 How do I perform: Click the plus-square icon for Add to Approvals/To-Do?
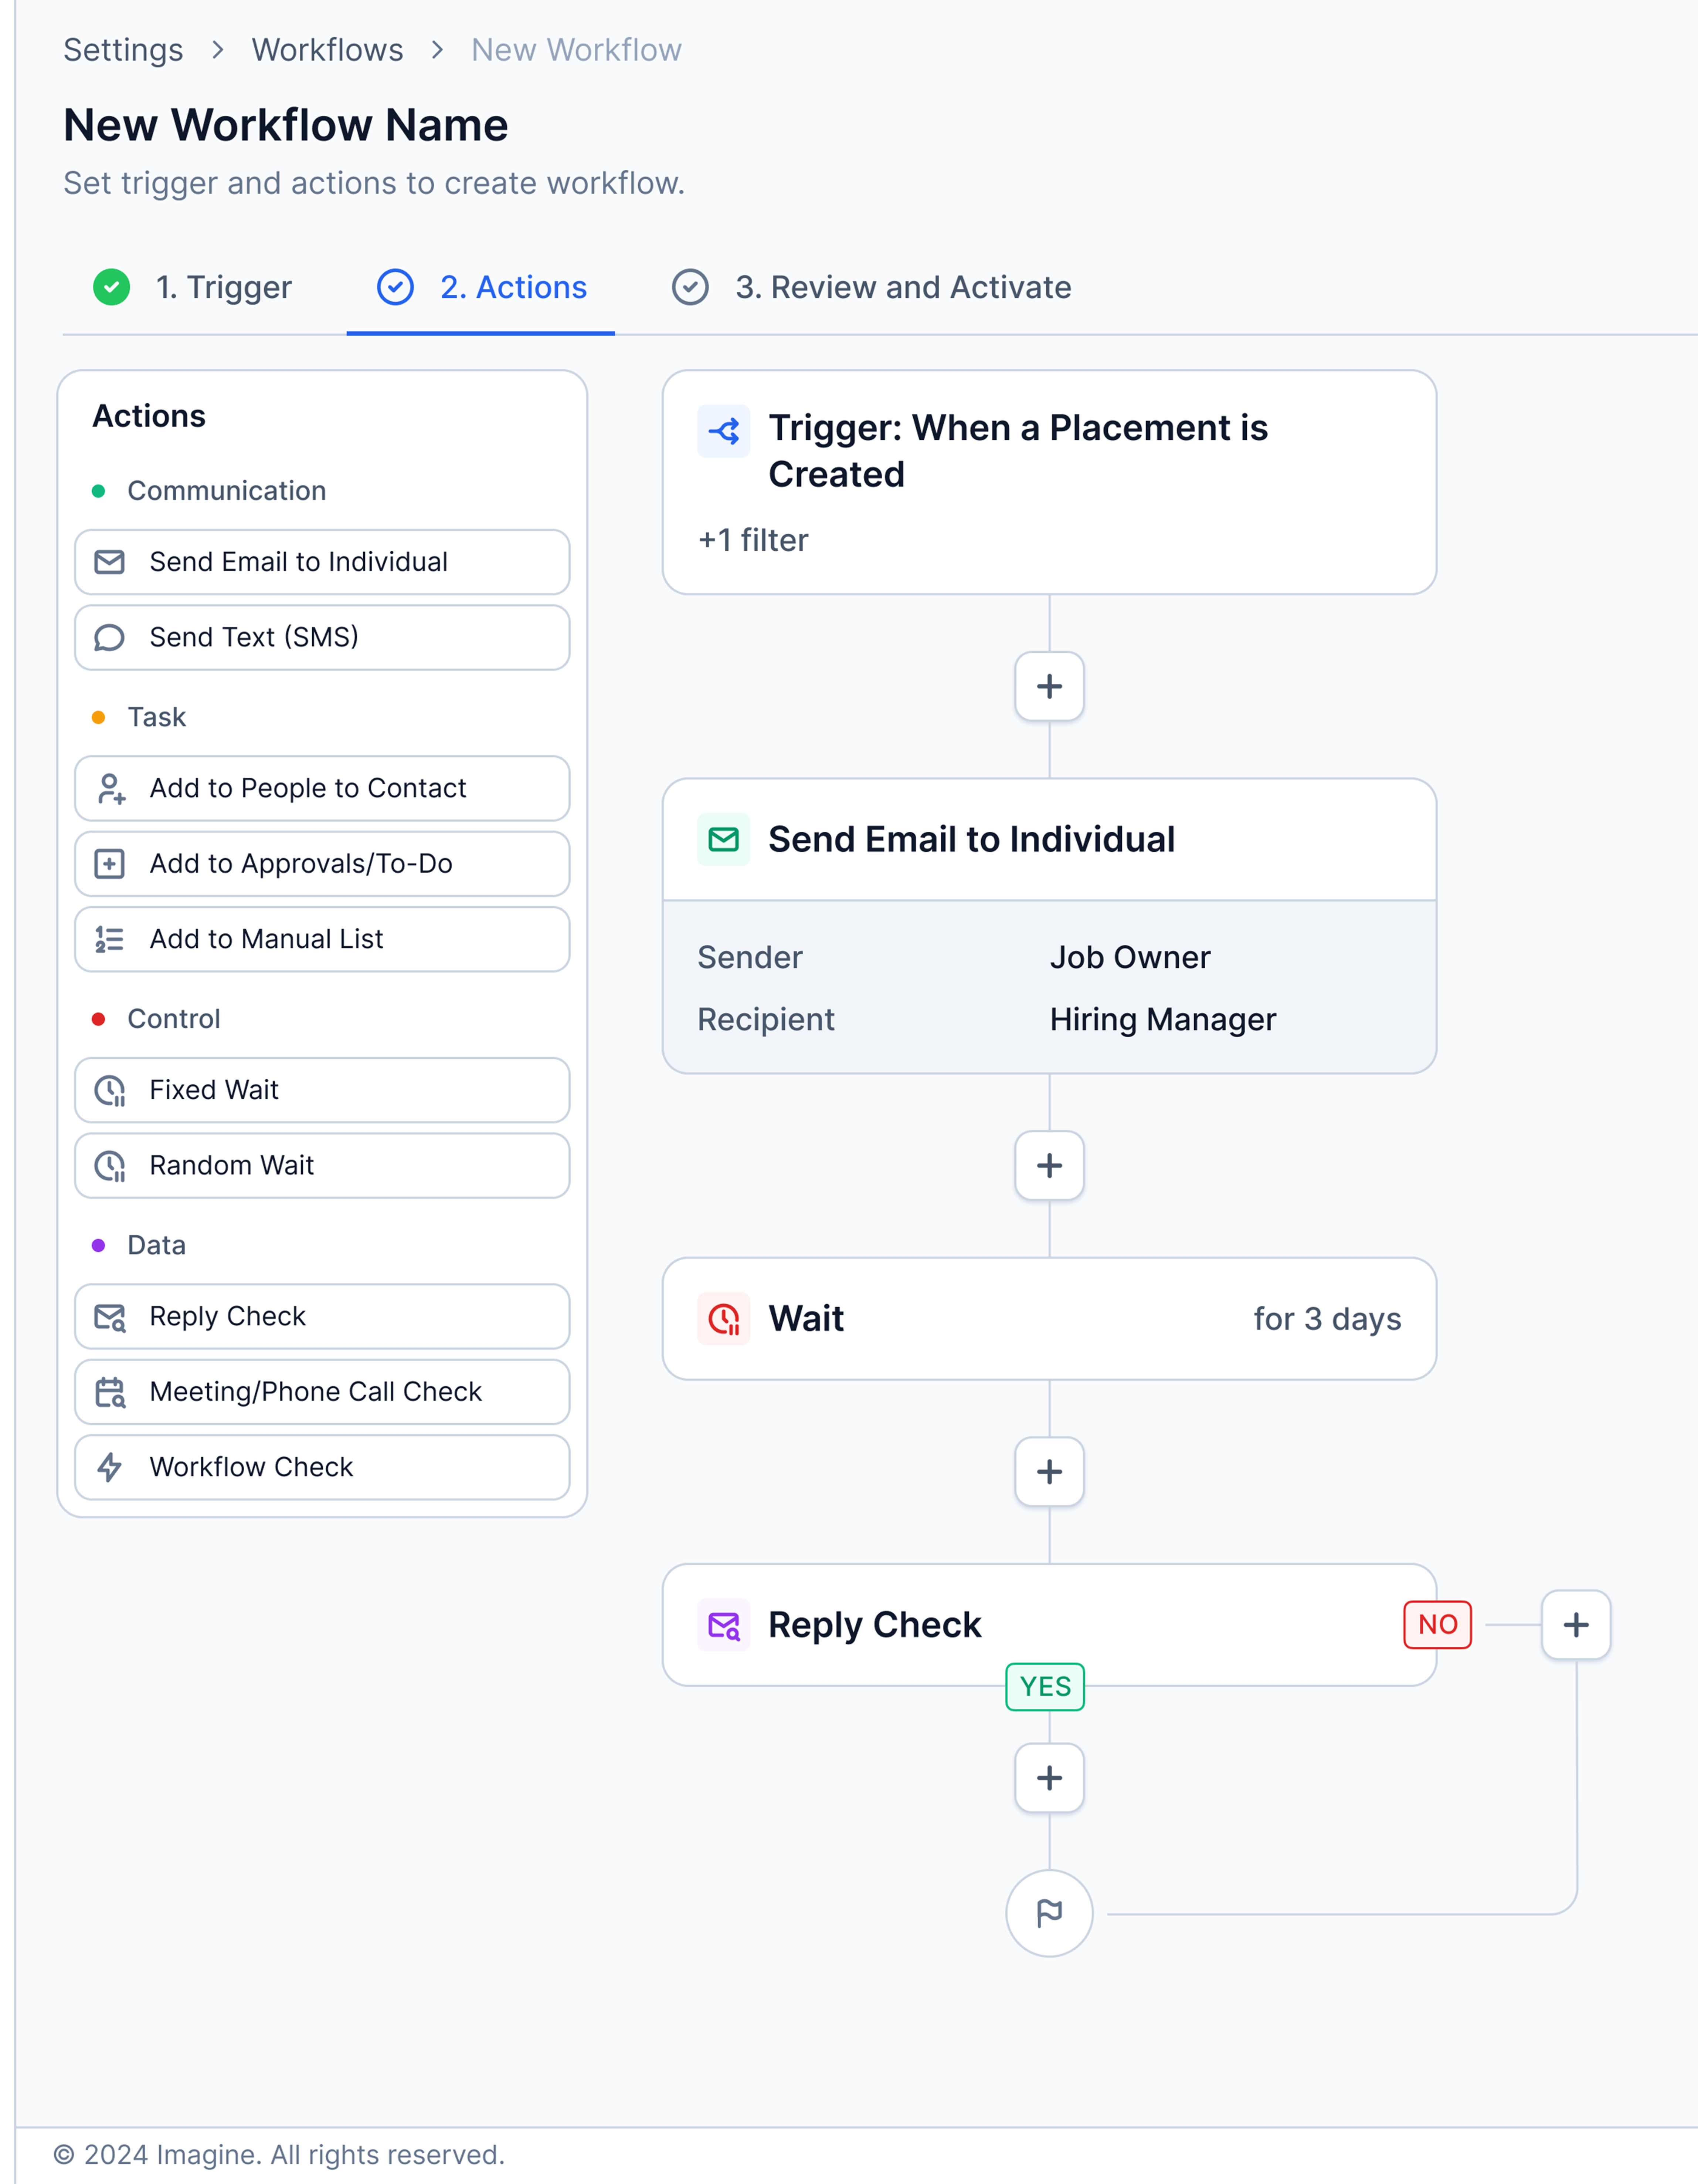[x=109, y=863]
